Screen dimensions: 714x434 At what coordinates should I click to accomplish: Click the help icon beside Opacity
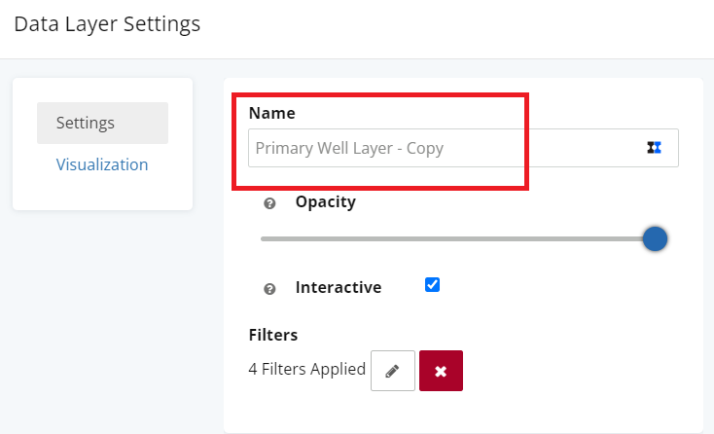[x=269, y=203]
